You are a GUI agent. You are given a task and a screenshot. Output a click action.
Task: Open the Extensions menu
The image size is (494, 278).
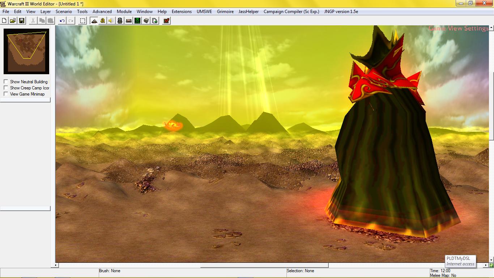[182, 12]
